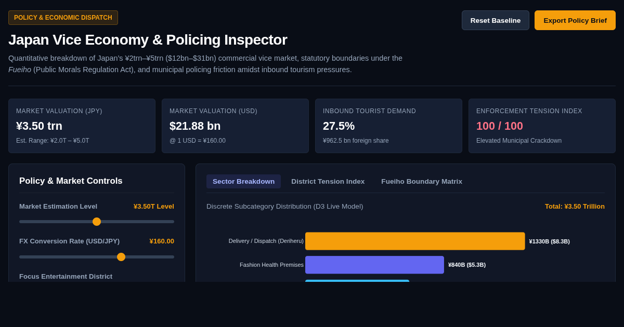
Task: Click the Total: ¥3.50 Trillion label
Action: (575, 206)
